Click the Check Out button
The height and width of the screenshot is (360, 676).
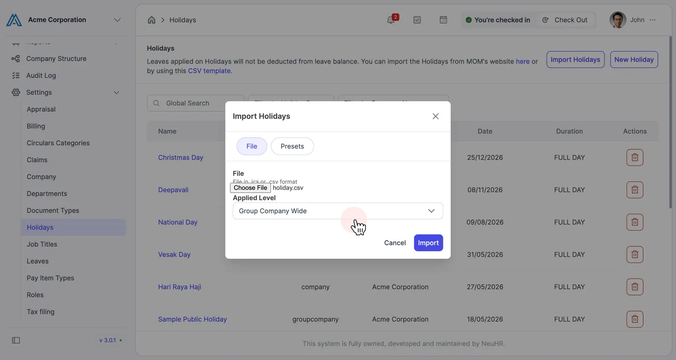click(565, 20)
